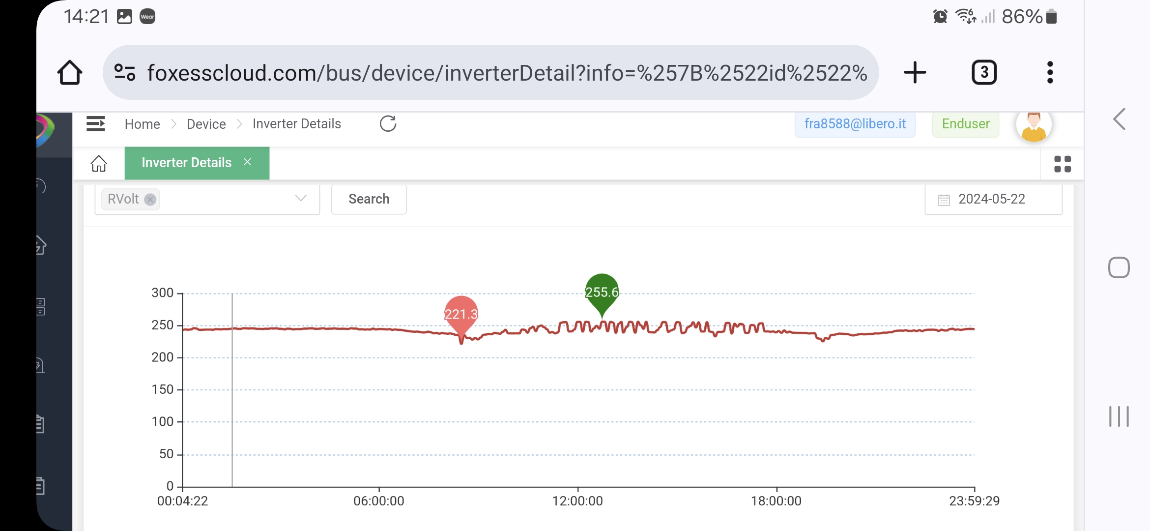Open the date picker showing 2024-05-22
Image resolution: width=1150 pixels, height=531 pixels.
tap(993, 199)
